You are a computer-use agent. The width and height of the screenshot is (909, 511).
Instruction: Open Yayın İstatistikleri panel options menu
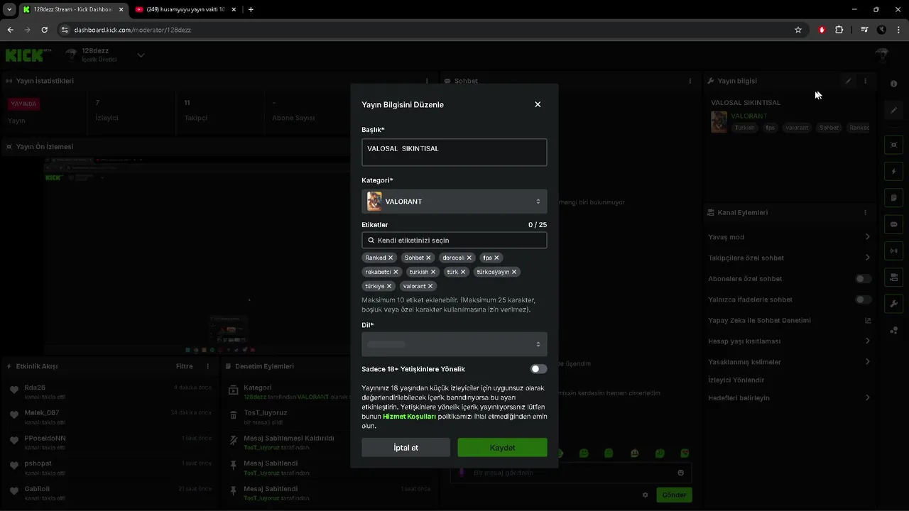coord(427,81)
